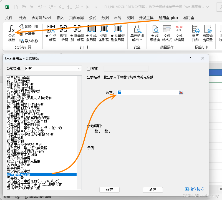Switch to the 开始 Home tab

(x=22, y=18)
